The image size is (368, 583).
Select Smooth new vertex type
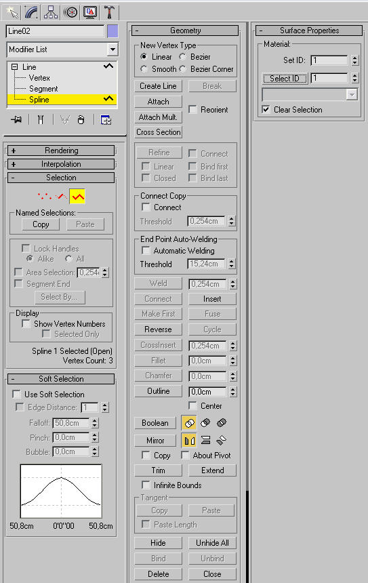pyautogui.click(x=144, y=68)
